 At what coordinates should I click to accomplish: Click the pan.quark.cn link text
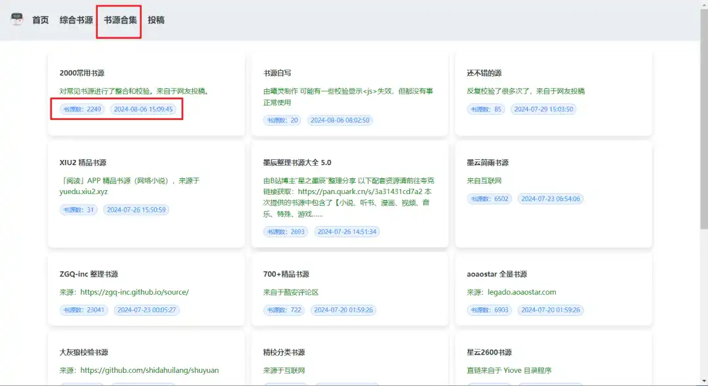pos(361,191)
